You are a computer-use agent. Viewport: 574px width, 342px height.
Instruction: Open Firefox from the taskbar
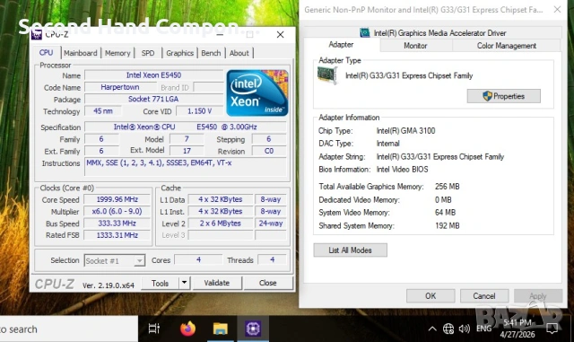click(187, 329)
